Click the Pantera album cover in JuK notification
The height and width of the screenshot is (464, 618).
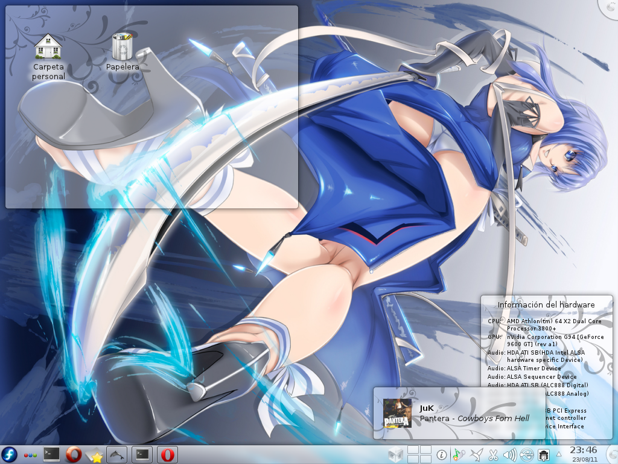pyautogui.click(x=397, y=413)
